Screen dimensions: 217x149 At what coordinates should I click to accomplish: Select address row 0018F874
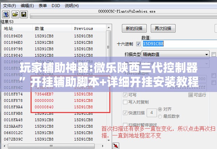point(54,94)
